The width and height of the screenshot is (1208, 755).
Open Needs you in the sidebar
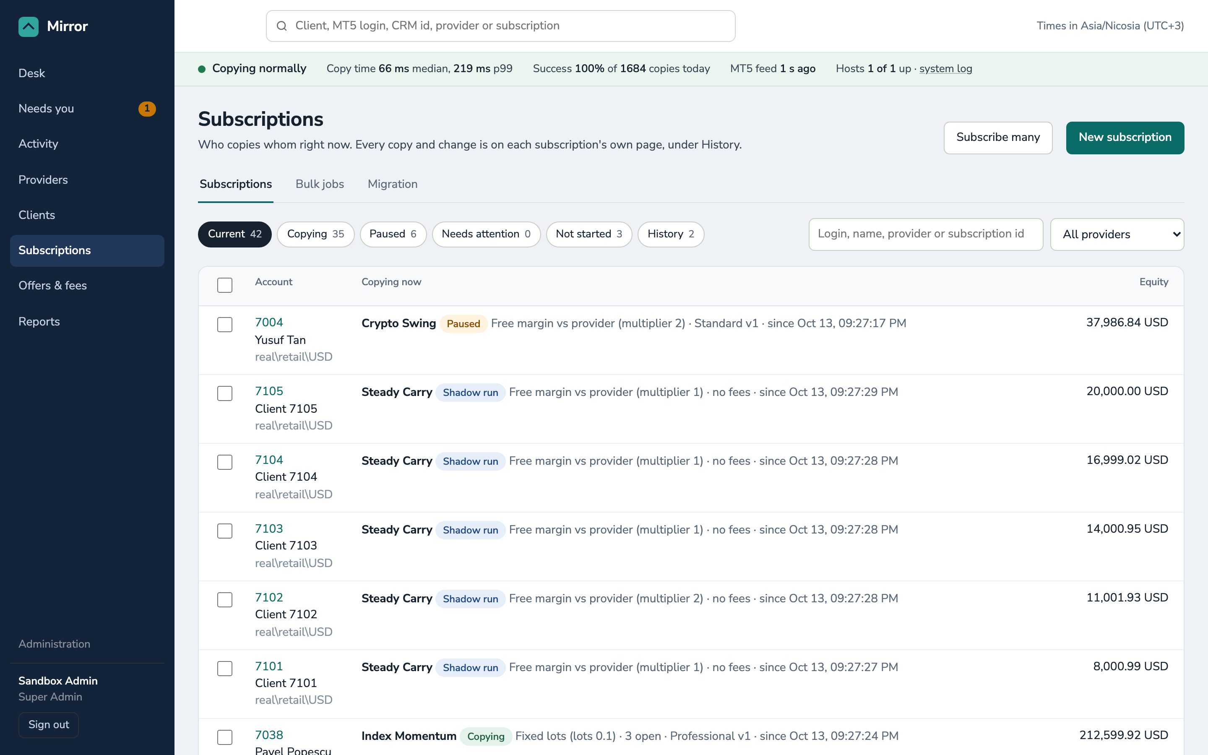(87, 108)
